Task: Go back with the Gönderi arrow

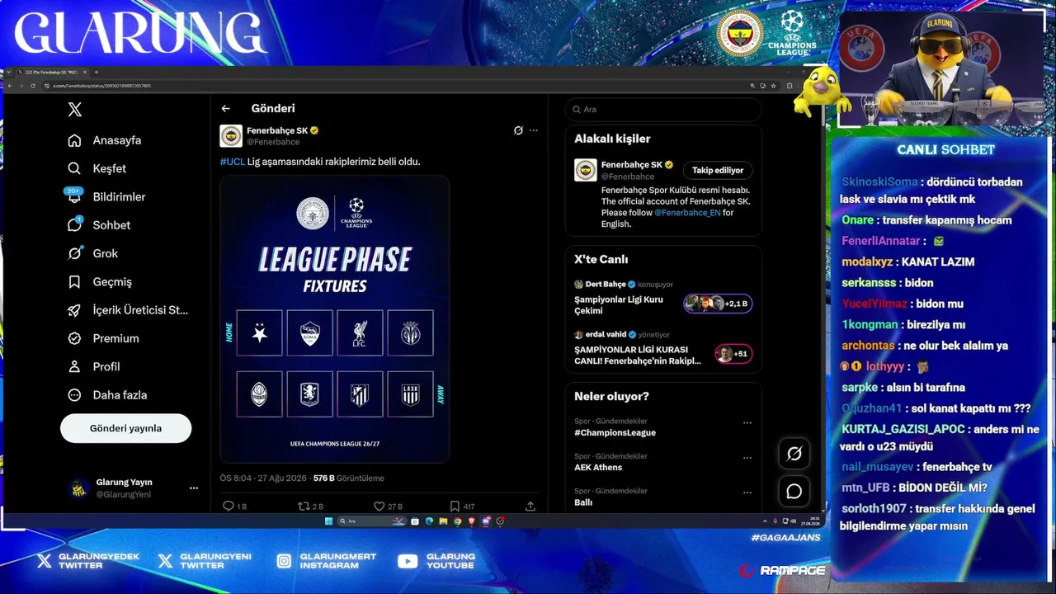Action: pyautogui.click(x=225, y=108)
